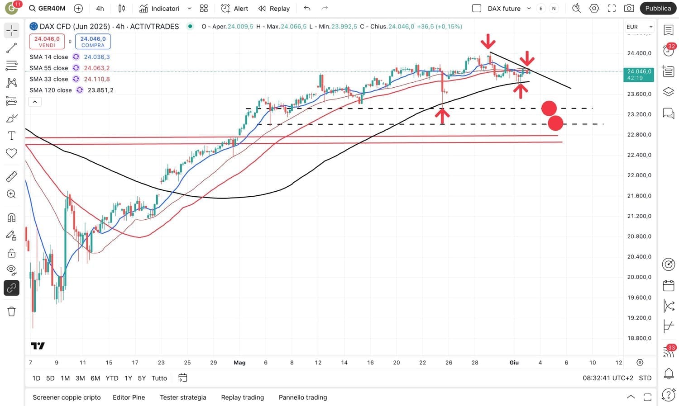Open the Screener coppie cripto tab

click(x=67, y=397)
